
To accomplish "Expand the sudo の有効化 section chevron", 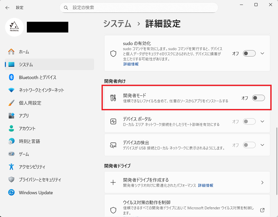I will [262, 53].
